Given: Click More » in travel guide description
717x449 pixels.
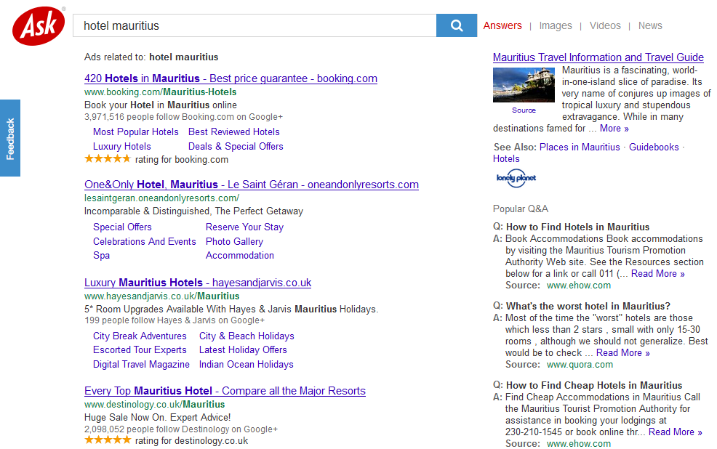Looking at the screenshot, I should coord(614,129).
